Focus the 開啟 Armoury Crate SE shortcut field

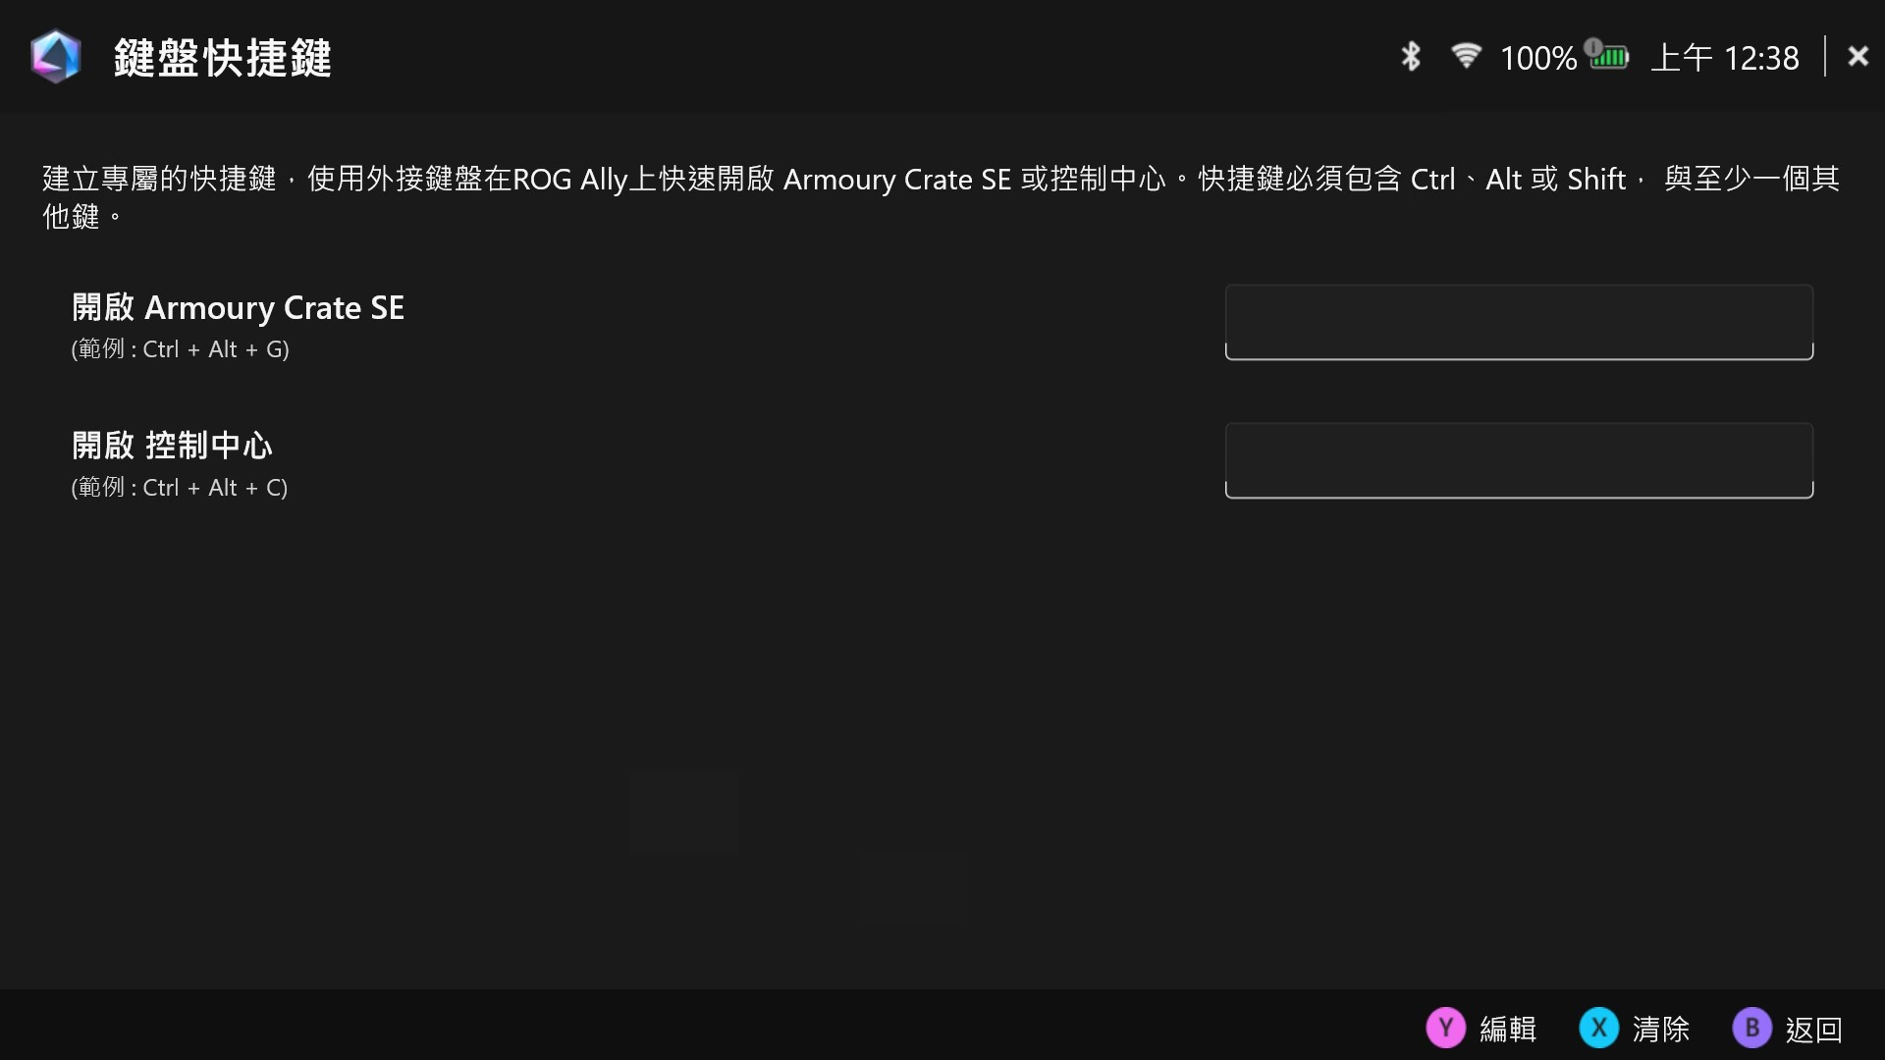point(1519,322)
